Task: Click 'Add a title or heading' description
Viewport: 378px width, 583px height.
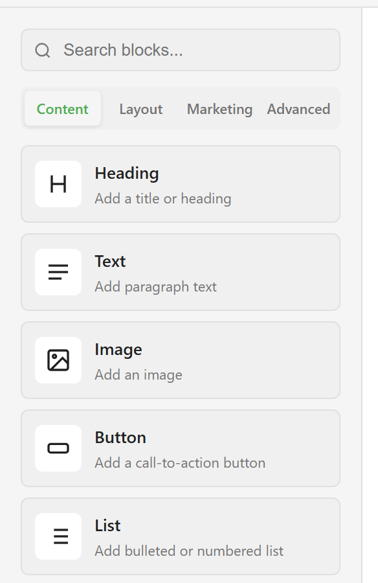Action: [163, 199]
